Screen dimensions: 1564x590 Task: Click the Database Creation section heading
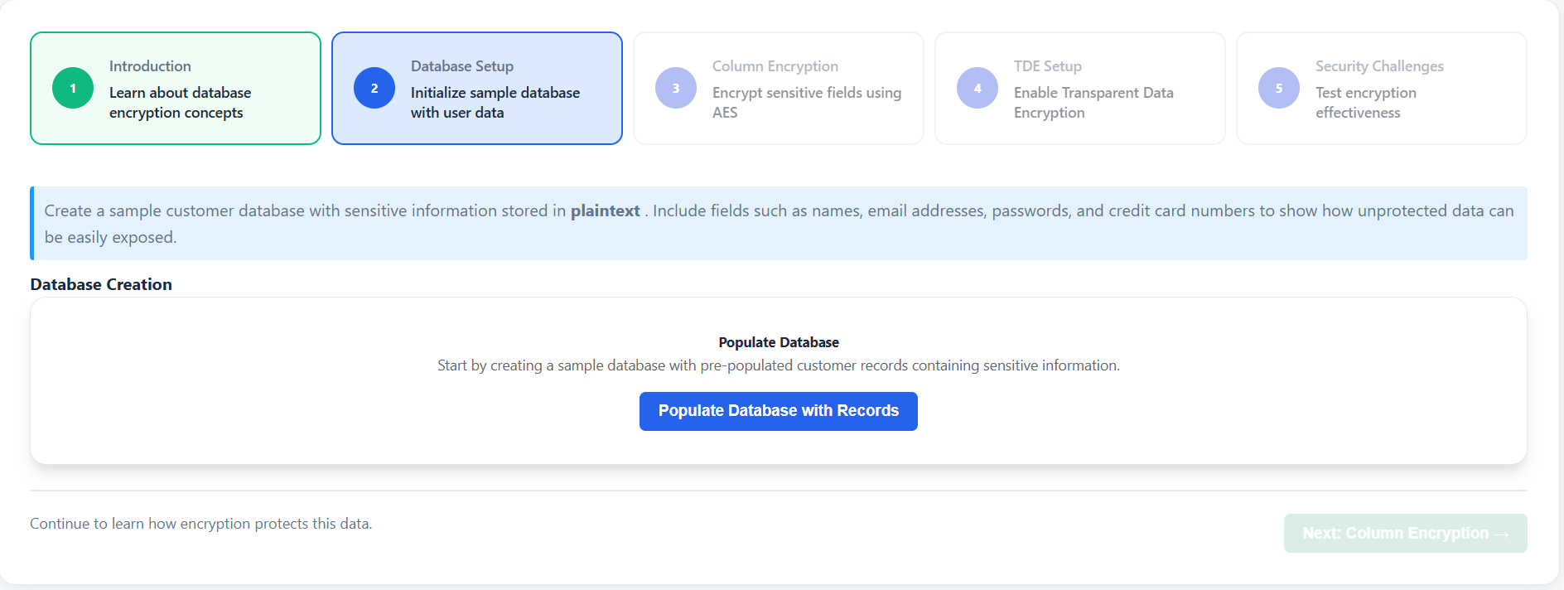click(x=101, y=284)
